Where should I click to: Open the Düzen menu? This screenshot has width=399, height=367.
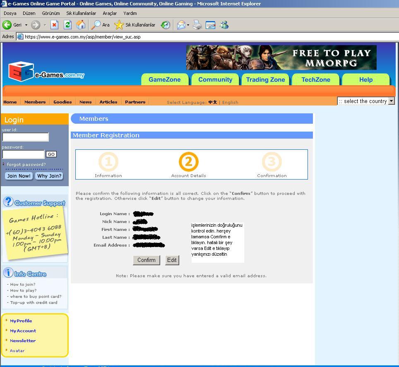coord(29,13)
